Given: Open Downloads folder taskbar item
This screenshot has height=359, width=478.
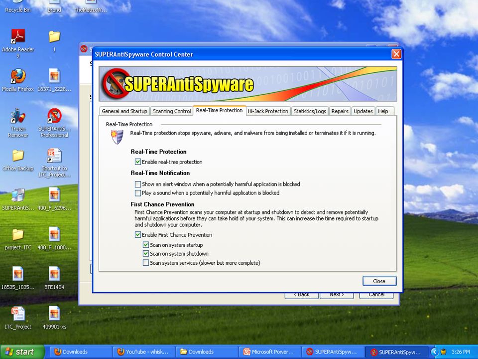Looking at the screenshot, I should click(x=207, y=352).
